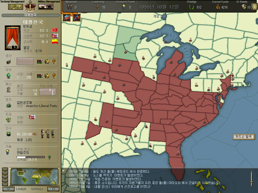Click the 연합주의 current research name
The image size is (258, 193).
tap(23, 153)
